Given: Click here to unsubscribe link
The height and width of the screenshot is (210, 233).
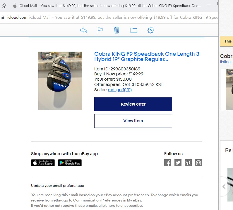Looking at the screenshot, I should coord(120,206).
